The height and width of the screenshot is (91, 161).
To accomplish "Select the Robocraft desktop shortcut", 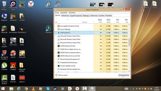I will (22, 54).
